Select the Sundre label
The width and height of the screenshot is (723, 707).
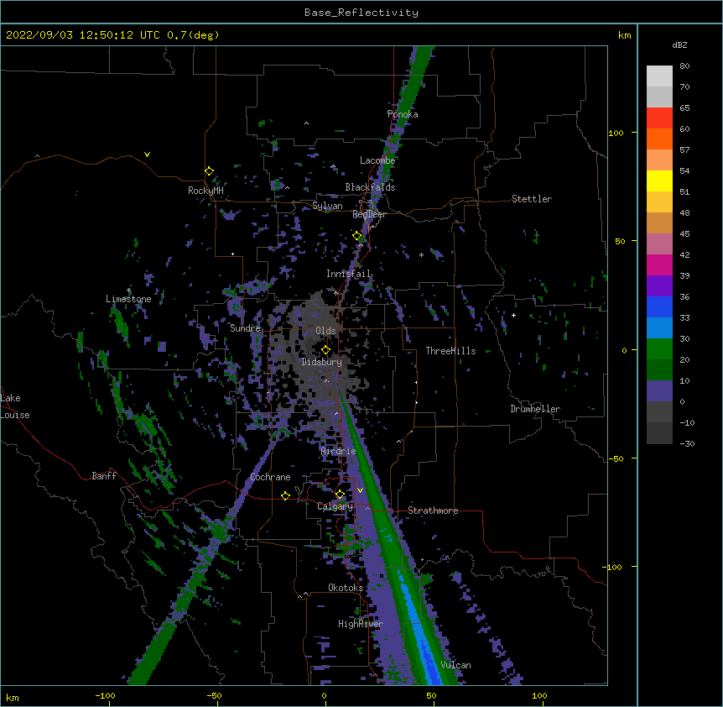245,328
